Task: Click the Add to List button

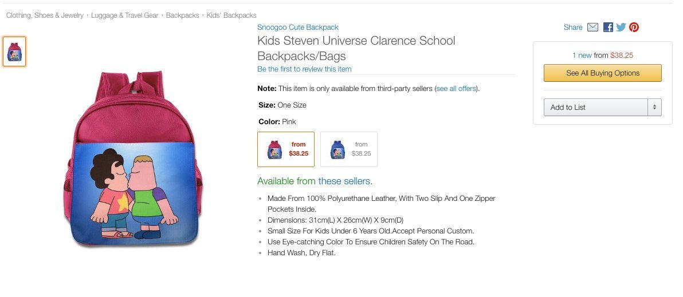Action: click(595, 108)
